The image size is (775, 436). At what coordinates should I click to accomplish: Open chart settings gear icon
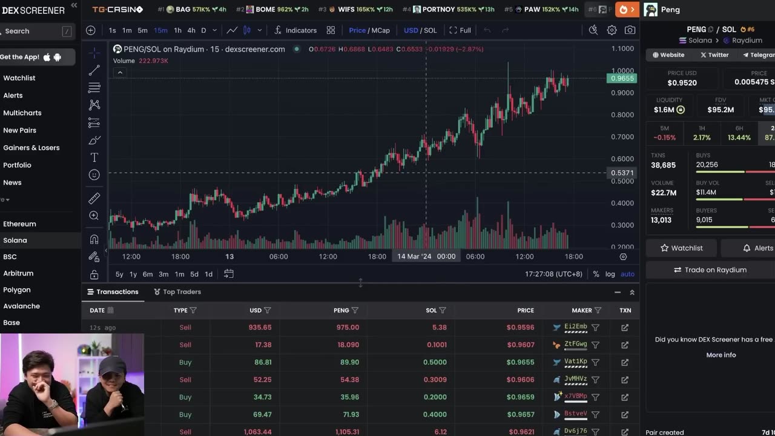612,30
